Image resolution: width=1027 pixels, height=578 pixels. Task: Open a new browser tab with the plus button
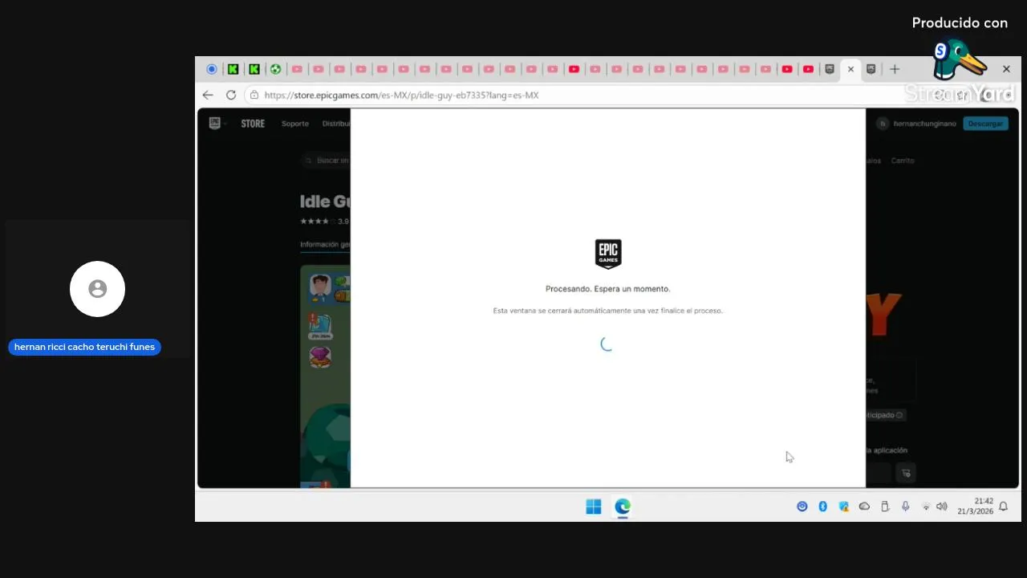(895, 69)
